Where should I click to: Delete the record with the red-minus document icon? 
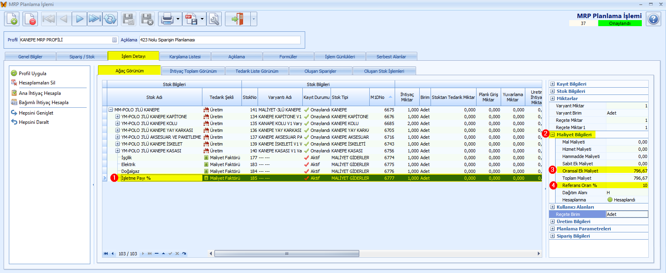click(x=30, y=19)
